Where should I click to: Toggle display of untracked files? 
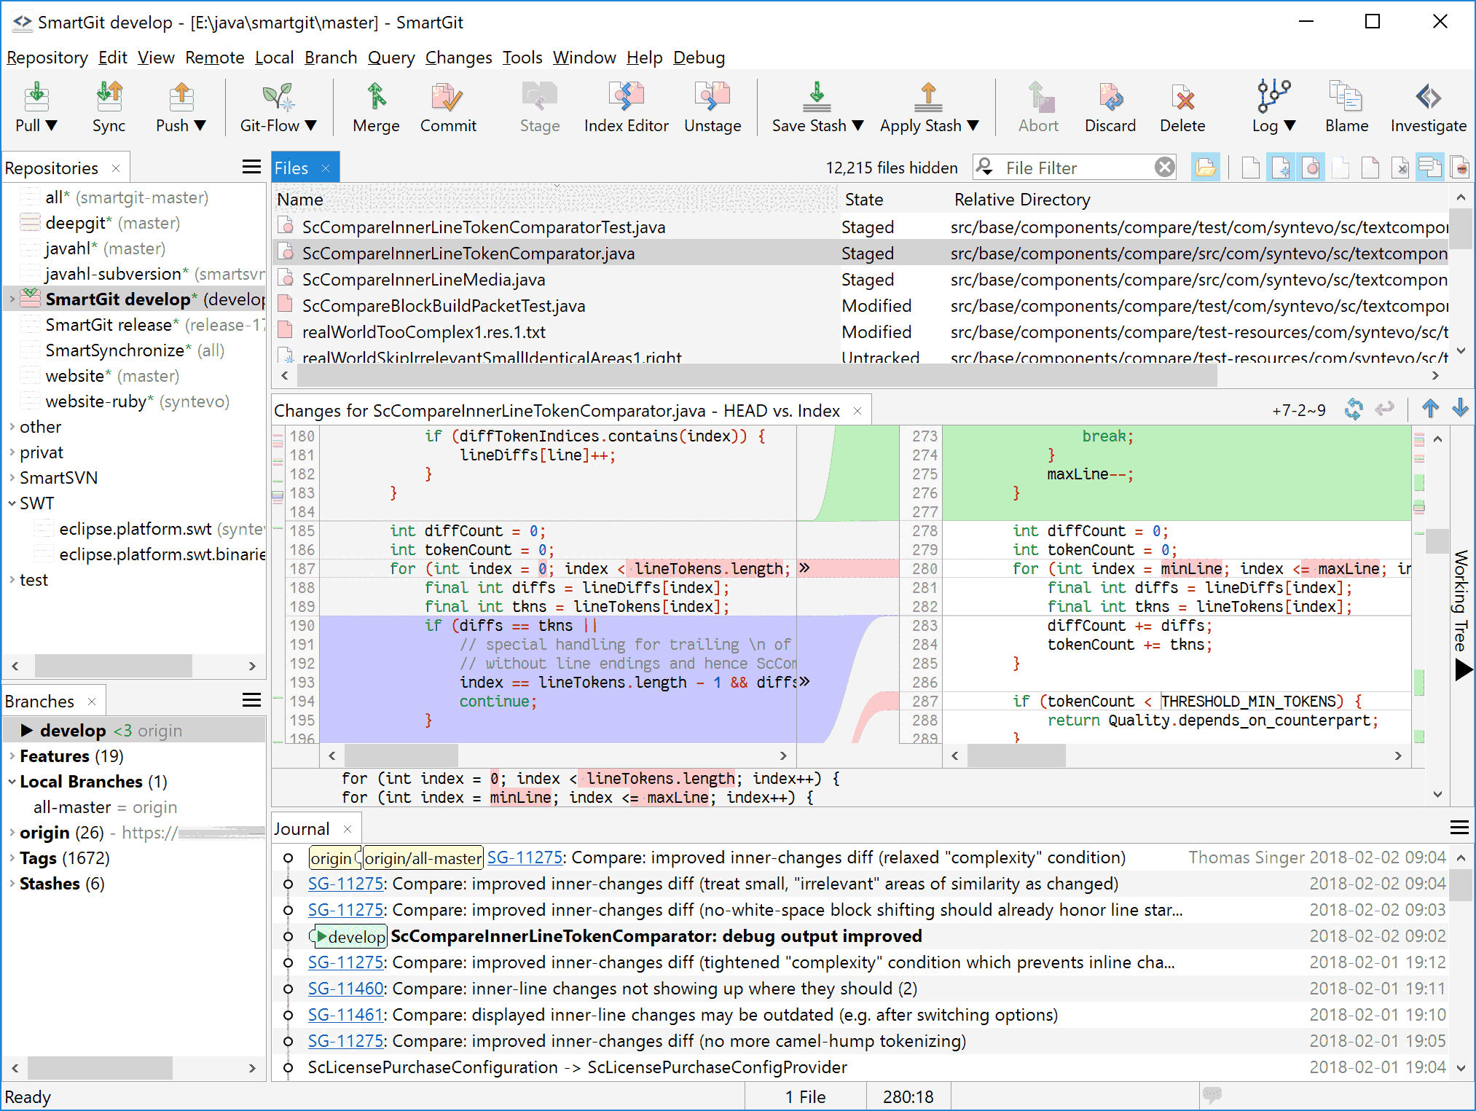click(1281, 167)
